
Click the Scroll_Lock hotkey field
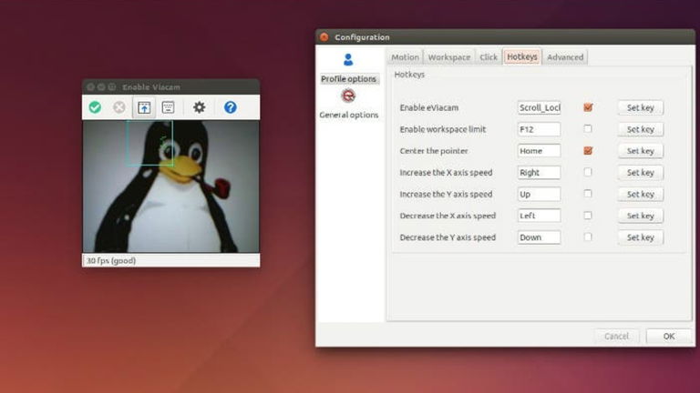539,107
